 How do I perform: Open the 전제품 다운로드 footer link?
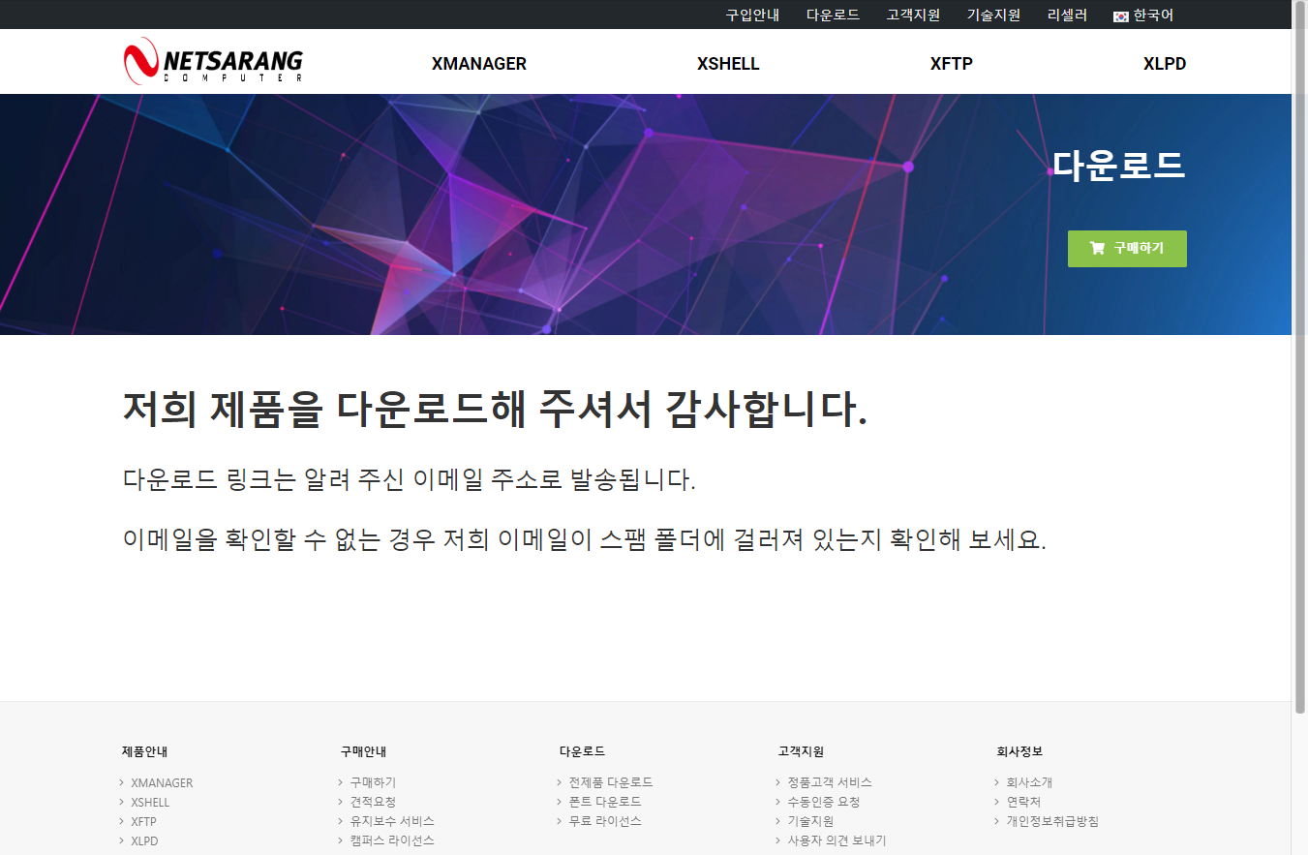[611, 782]
